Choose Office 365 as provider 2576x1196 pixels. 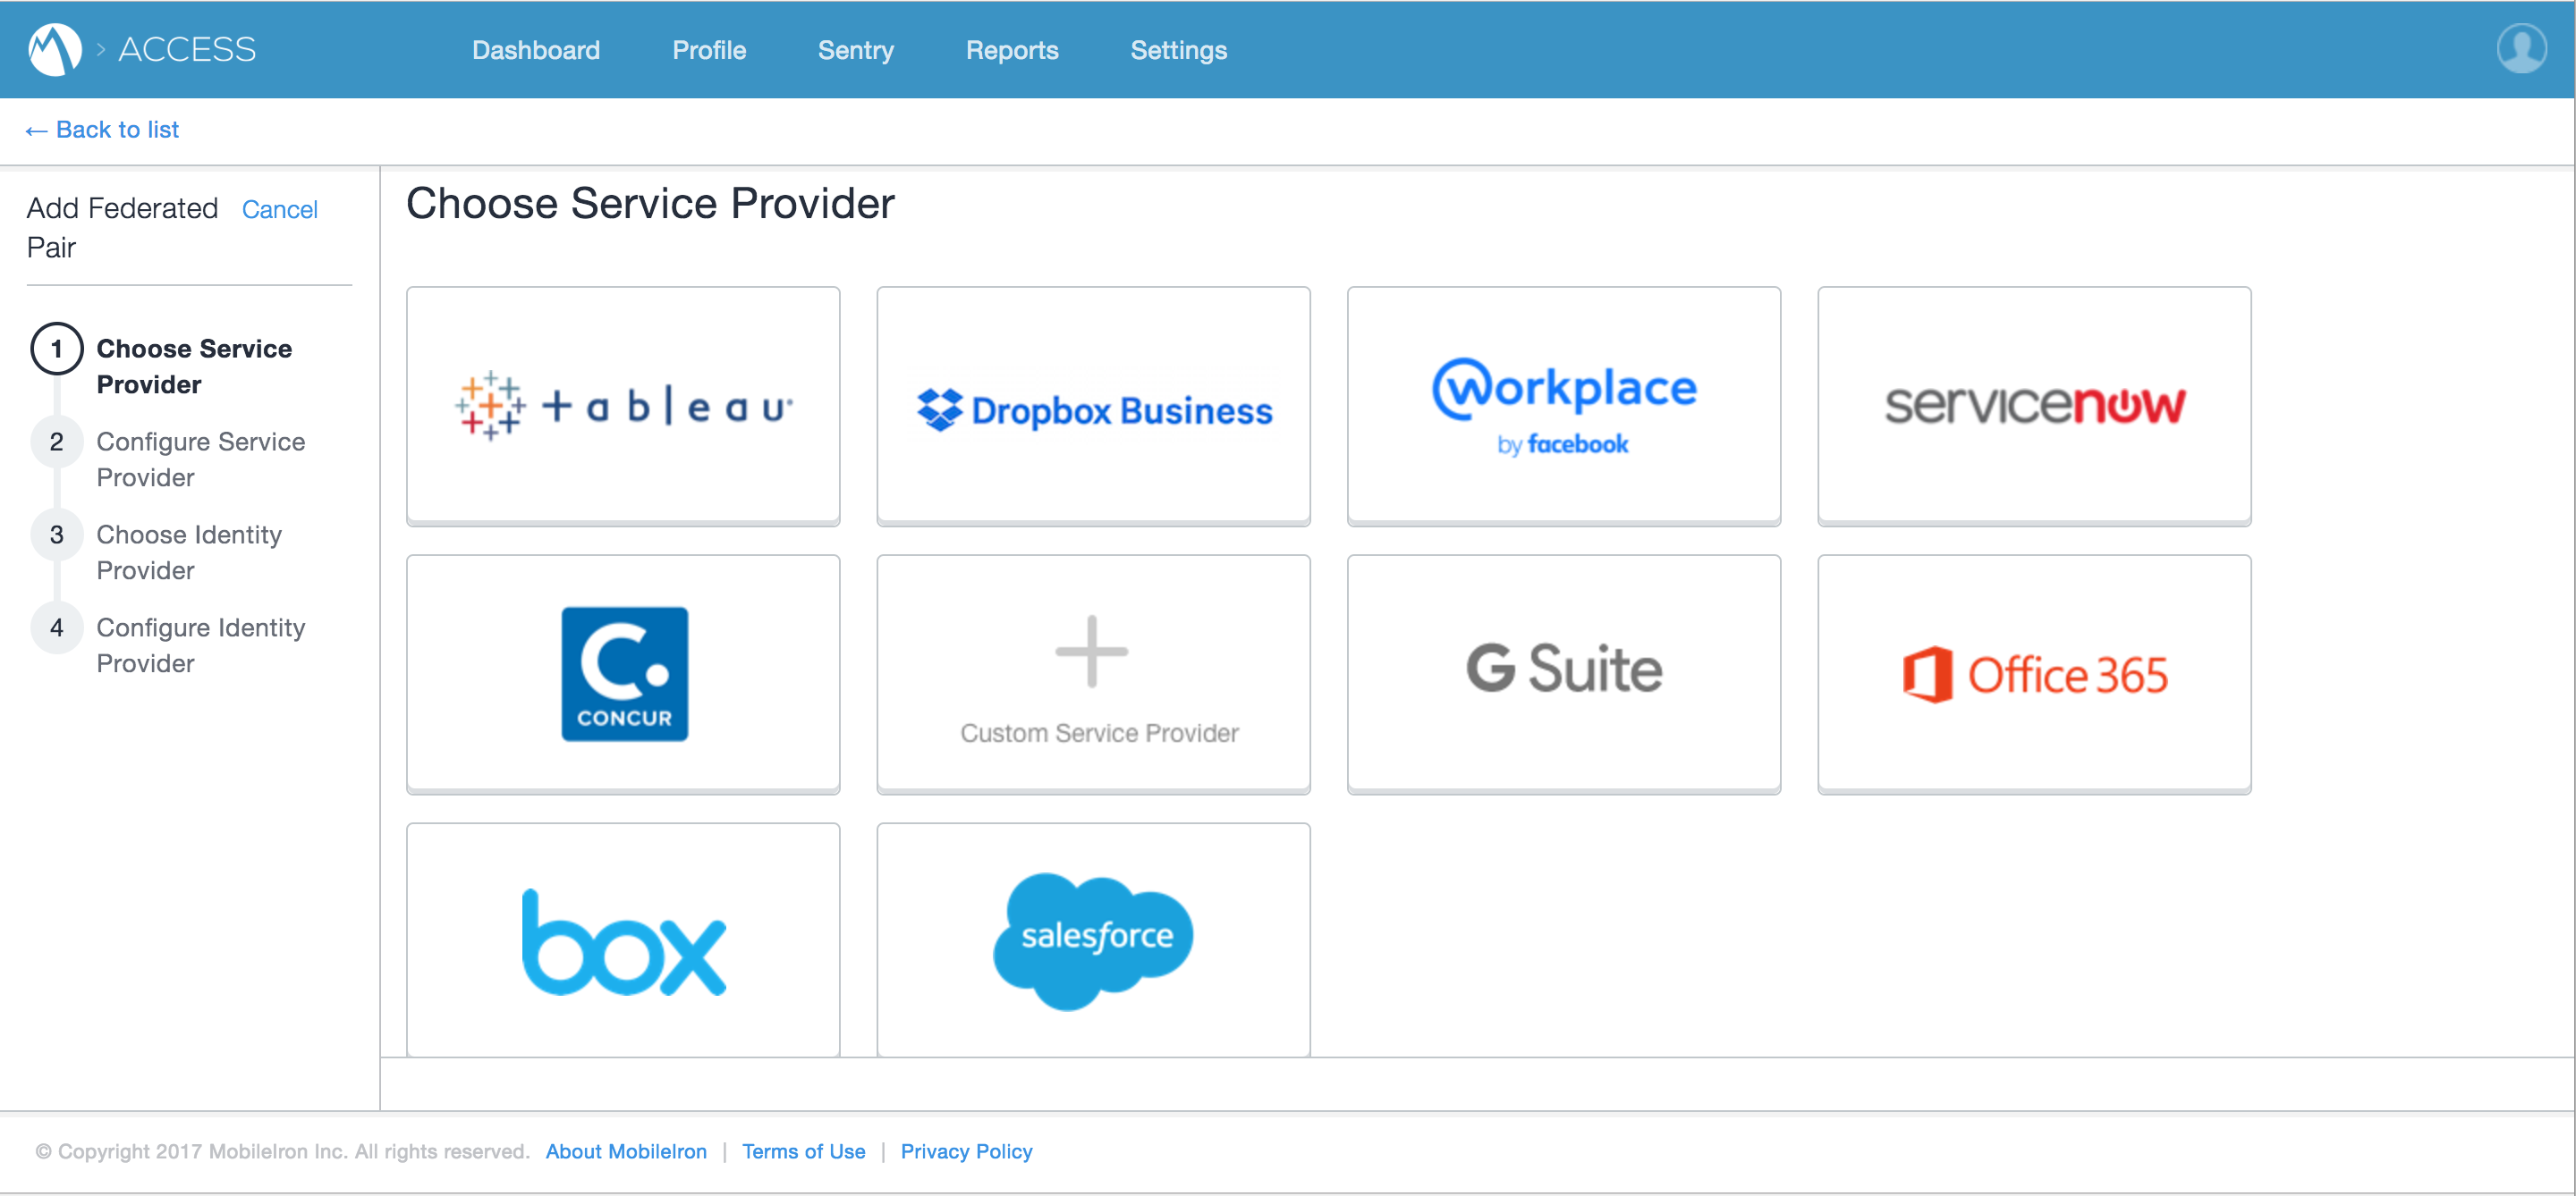pyautogui.click(x=2034, y=673)
